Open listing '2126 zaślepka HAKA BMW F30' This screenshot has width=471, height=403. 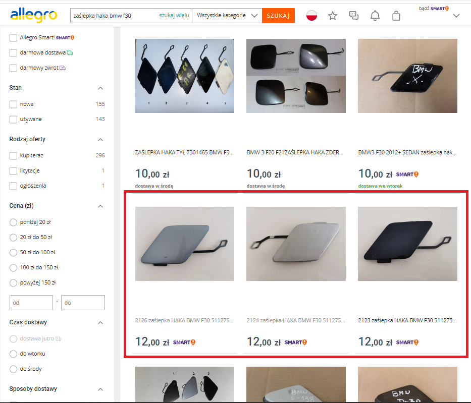click(x=184, y=320)
